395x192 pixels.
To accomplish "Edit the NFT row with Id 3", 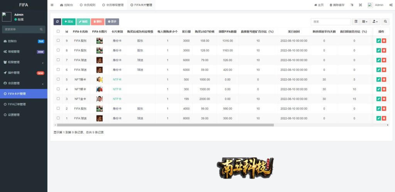I will pyautogui.click(x=378, y=99).
